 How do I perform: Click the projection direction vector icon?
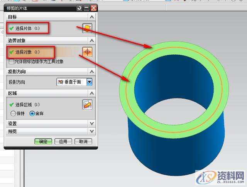pos(61,82)
